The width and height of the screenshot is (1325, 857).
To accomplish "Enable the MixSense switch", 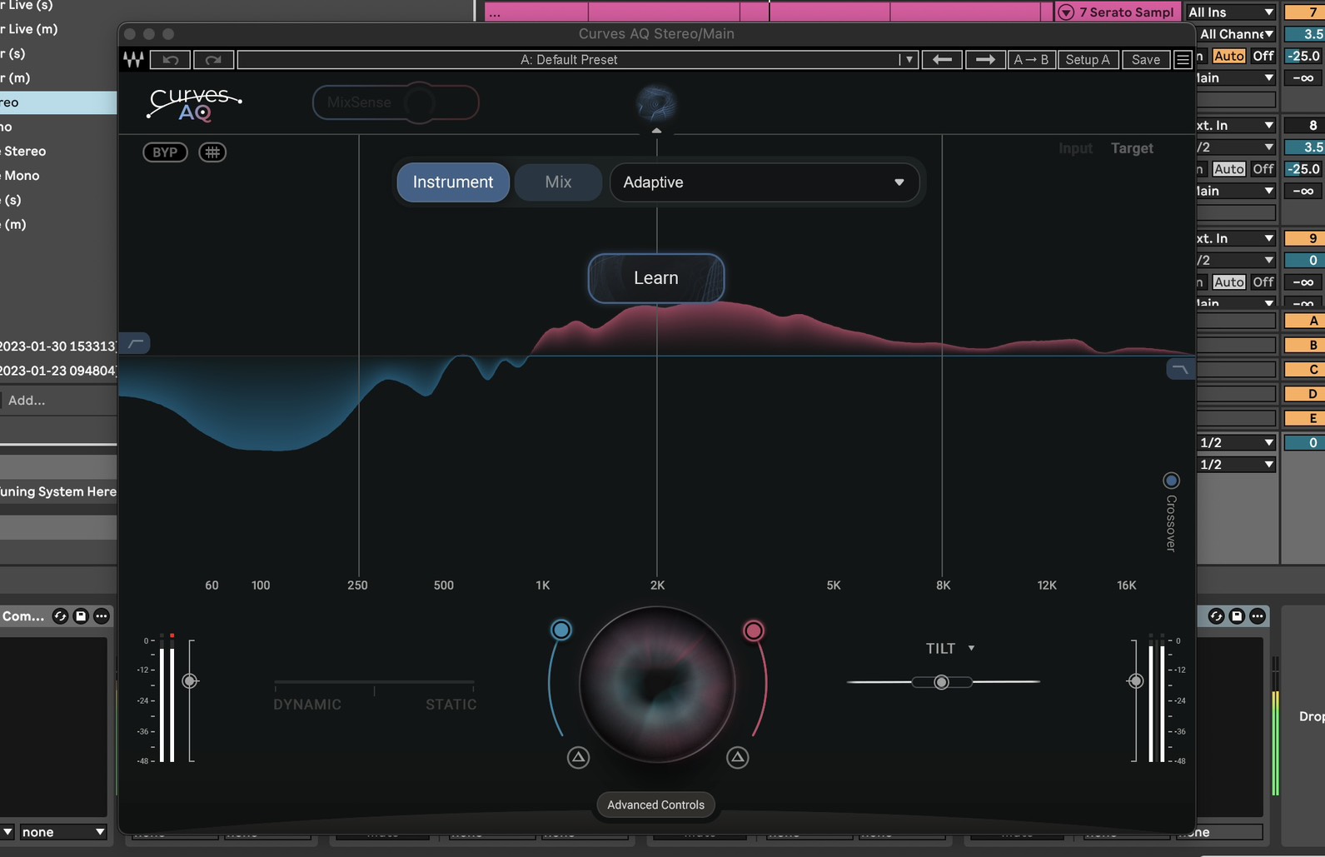I will [x=396, y=102].
